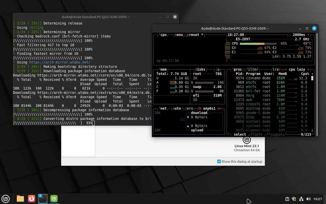Open the calendar from the 10:27 panel clock

(x=318, y=199)
